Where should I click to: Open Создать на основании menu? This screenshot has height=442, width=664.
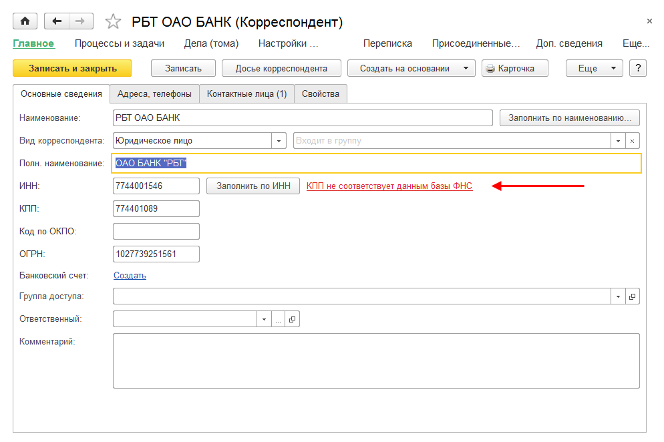tap(411, 68)
